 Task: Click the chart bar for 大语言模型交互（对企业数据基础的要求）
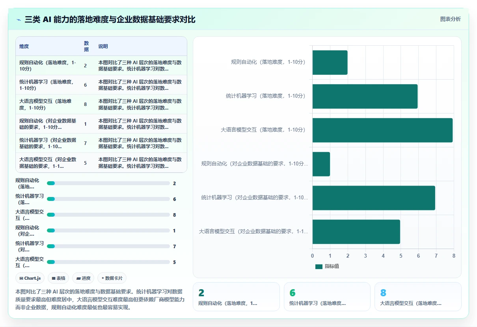click(356, 232)
